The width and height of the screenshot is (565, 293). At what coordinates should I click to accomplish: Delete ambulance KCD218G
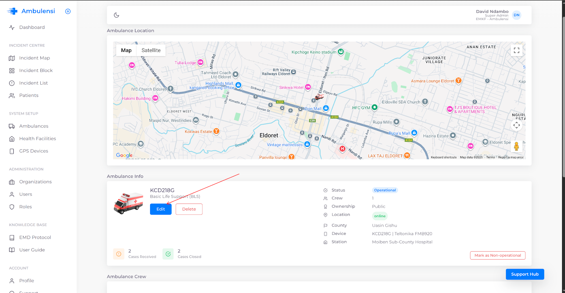tap(189, 209)
